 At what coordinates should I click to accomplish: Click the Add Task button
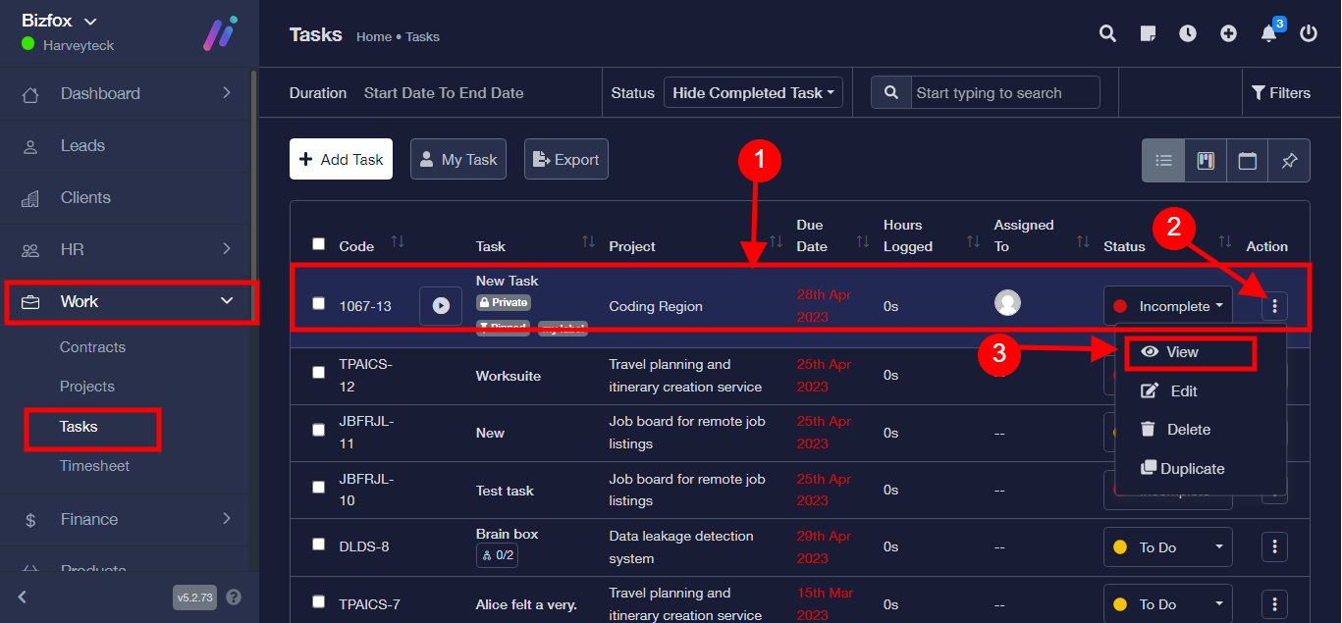[341, 160]
